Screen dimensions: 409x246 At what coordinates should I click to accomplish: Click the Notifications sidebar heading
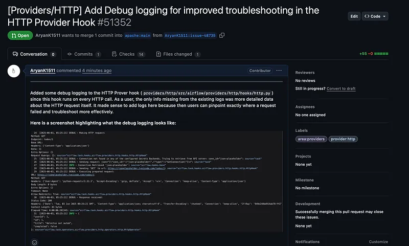click(307, 242)
